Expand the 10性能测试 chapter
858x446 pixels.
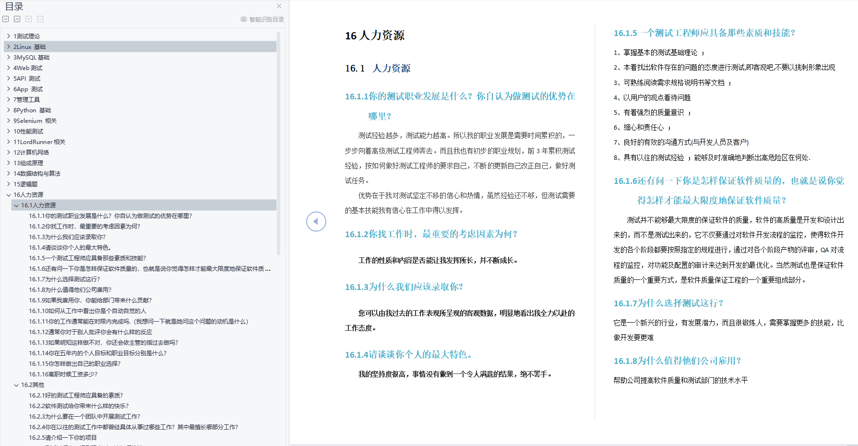coord(9,131)
